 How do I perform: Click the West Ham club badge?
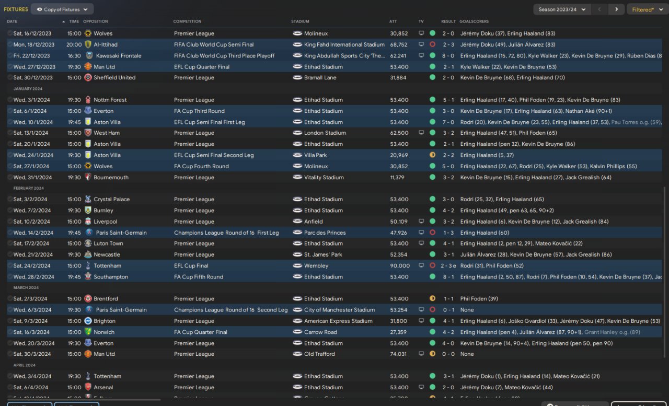88,133
